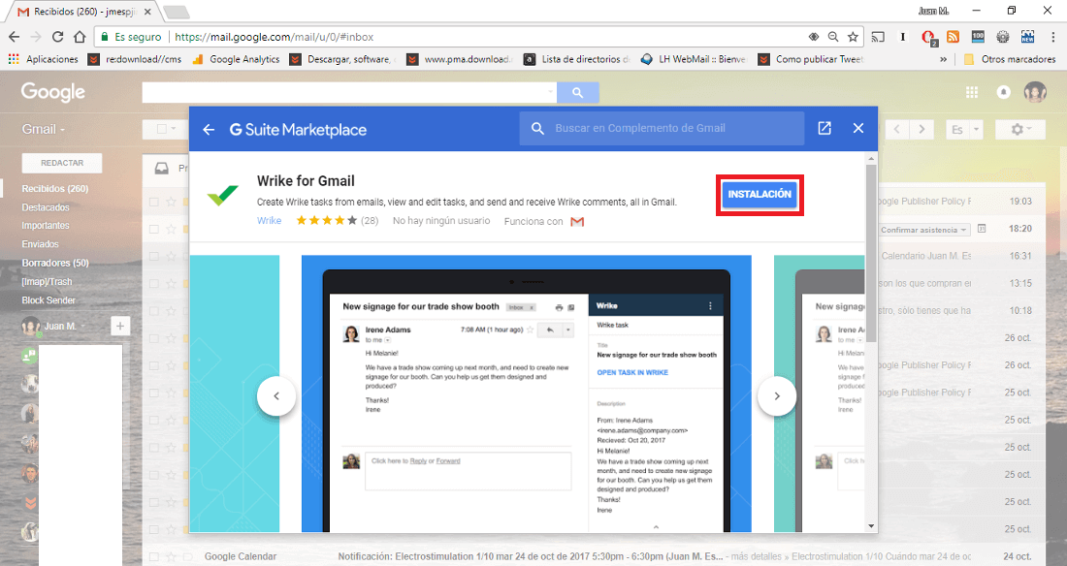This screenshot has width=1067, height=566.
Task: Open the Gmail settings gear dropdown
Action: [1020, 129]
